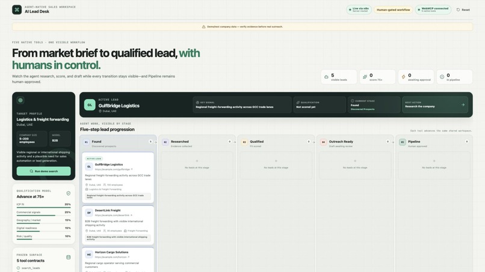Click the 02 badge of the Researched column
This screenshot has width=485, height=272.
tap(165, 142)
